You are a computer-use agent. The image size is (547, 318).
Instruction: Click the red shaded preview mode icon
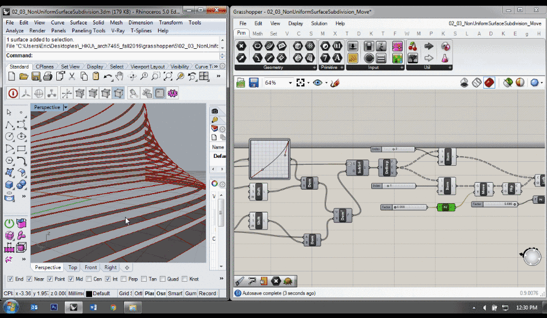pos(489,83)
